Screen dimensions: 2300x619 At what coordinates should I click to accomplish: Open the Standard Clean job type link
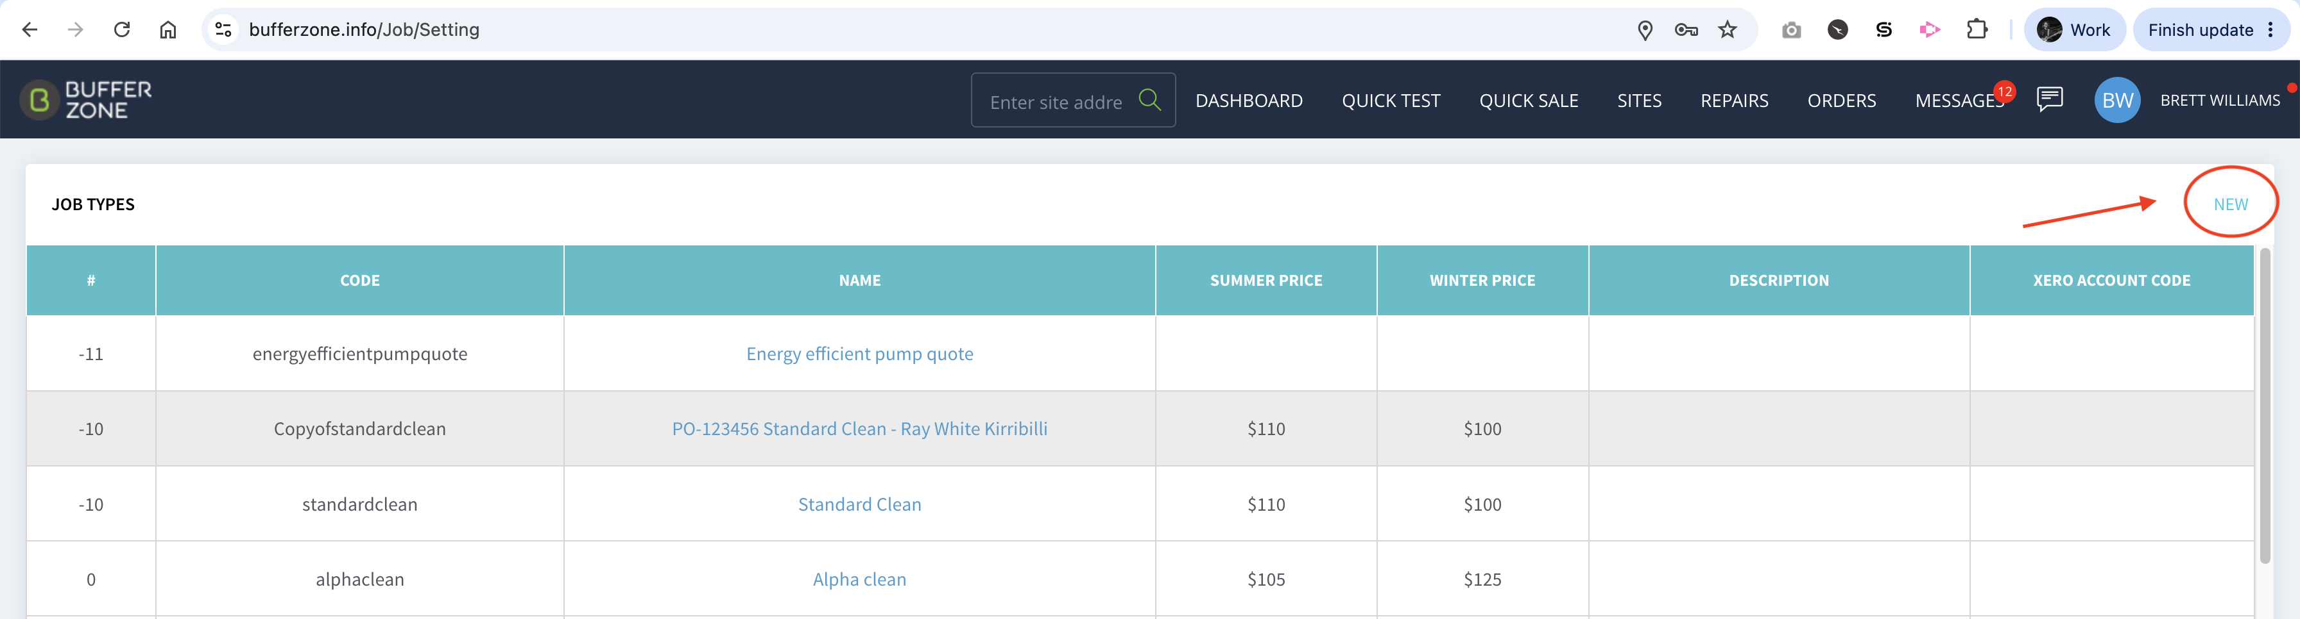860,504
